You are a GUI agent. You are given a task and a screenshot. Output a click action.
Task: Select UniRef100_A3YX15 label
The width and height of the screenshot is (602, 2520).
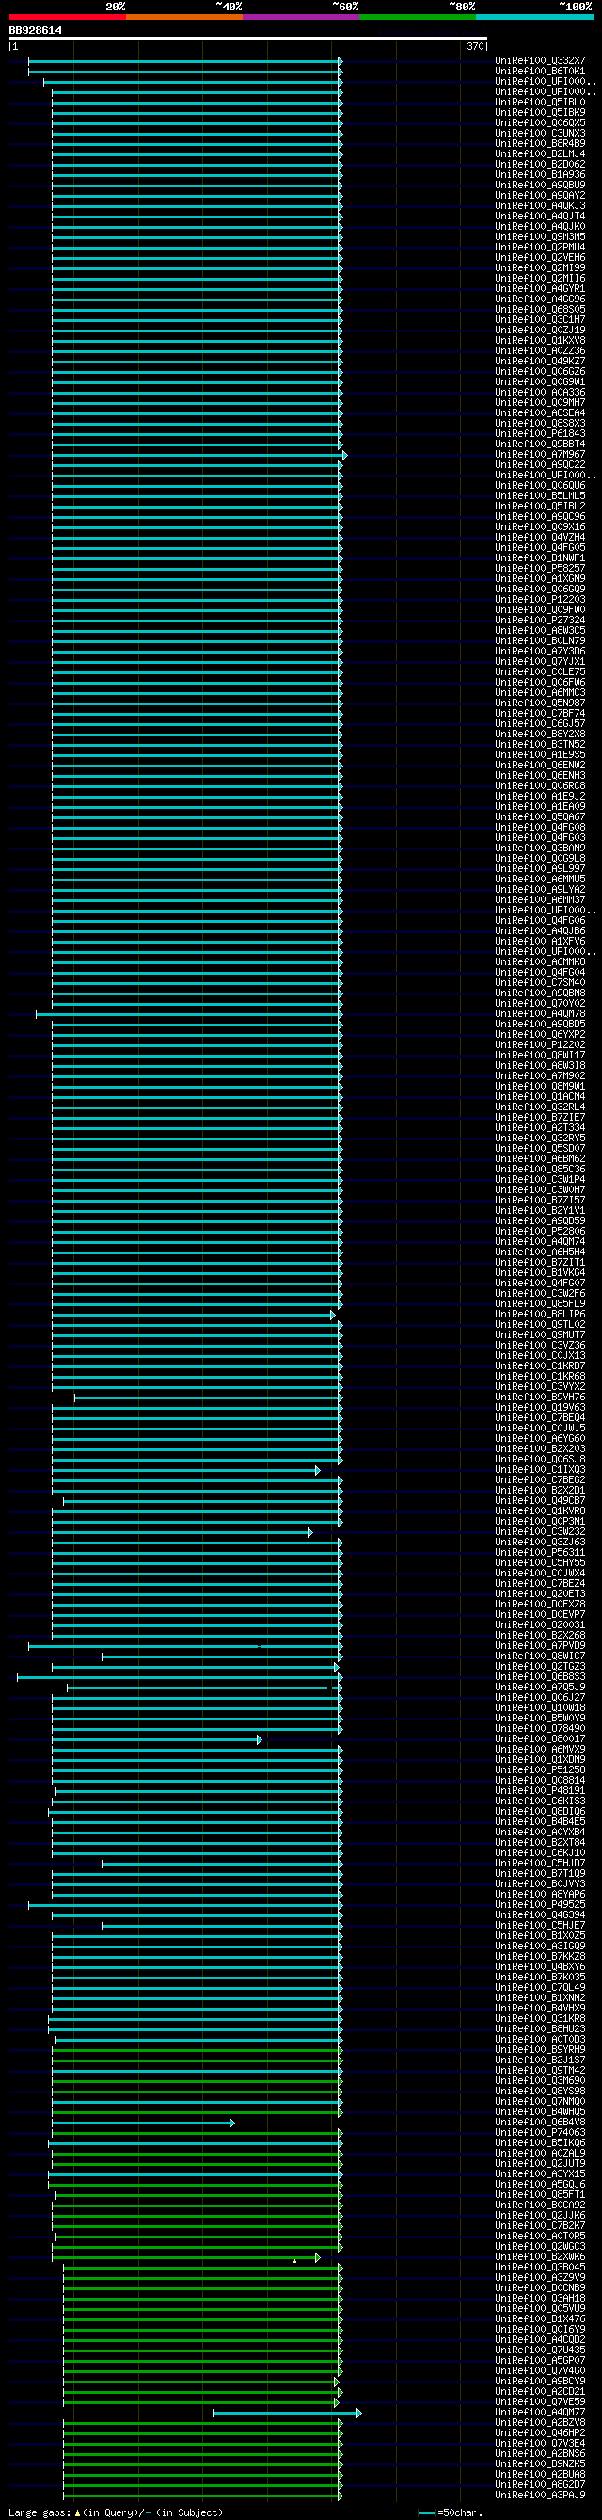[x=541, y=2174]
